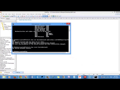Select desktop.ini in the file list
The image size is (120, 90).
[x=3, y=56]
